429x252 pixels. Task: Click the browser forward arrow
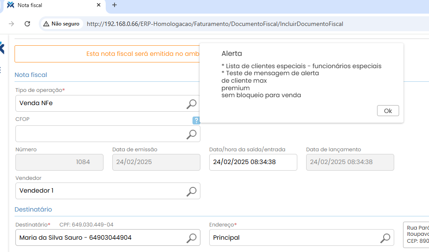[x=11, y=24]
